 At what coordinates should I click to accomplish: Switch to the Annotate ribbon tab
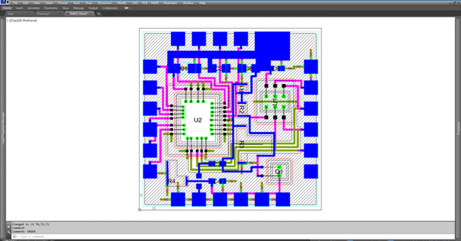pos(33,8)
